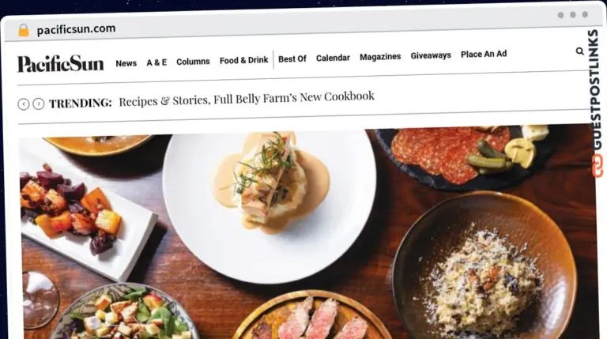Click the Pacific Sun logo
Image resolution: width=607 pixels, height=339 pixels.
coord(60,64)
